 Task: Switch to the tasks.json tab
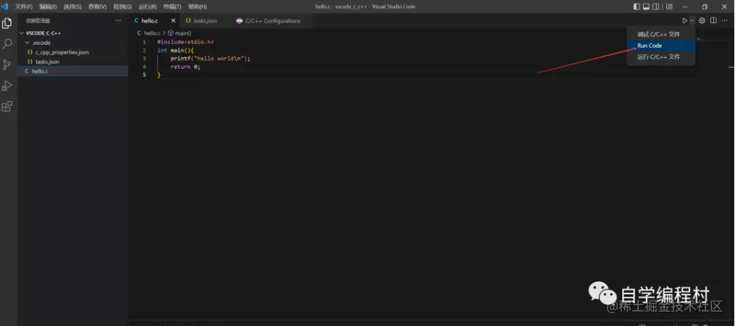pos(205,21)
